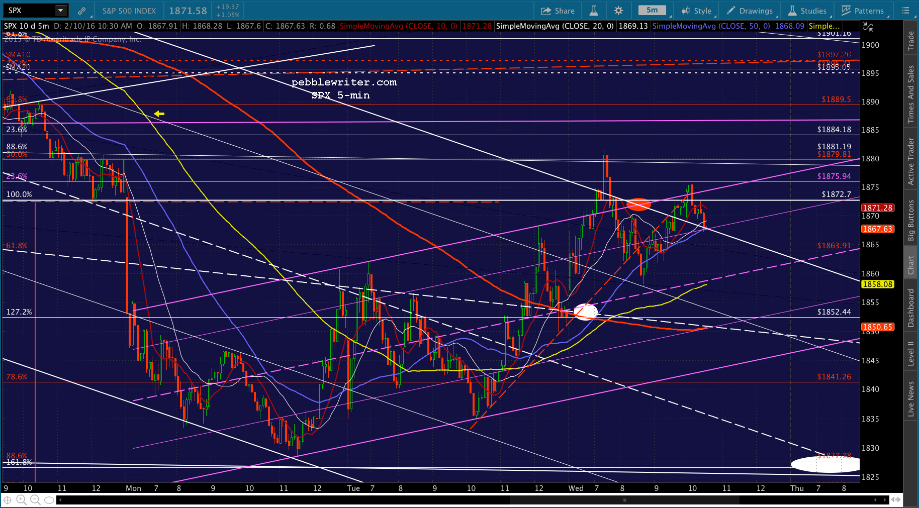Click the 78.6% Fibonacci label
The image size is (919, 508).
pyautogui.click(x=17, y=377)
